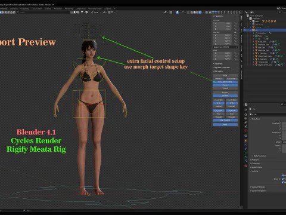Select L_Eye_Geo mesh in outliner
The height and width of the screenshot is (215, 286).
262,53
